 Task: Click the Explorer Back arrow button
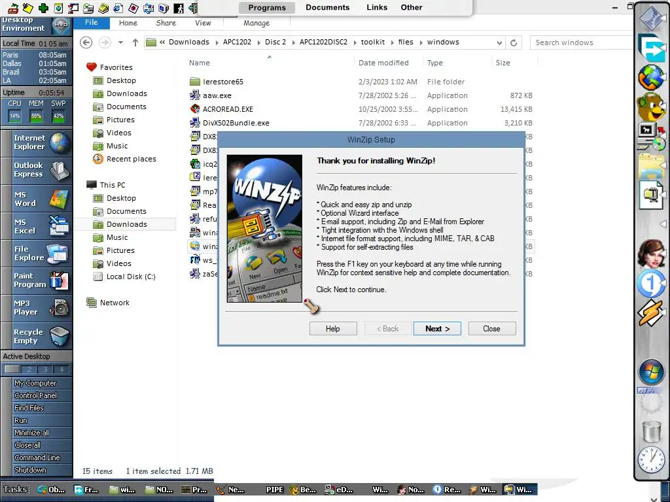click(x=86, y=42)
